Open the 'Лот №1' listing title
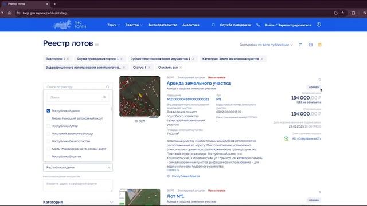Viewport: 367px width, 206px height. 175,196
